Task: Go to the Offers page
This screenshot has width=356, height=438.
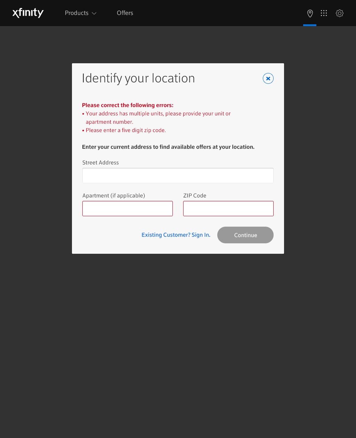Action: click(125, 13)
